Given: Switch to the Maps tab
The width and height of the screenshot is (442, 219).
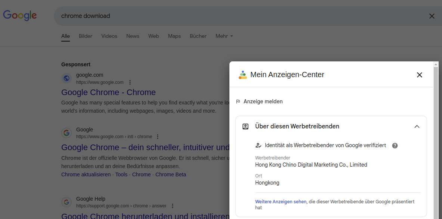Looking at the screenshot, I should [174, 36].
